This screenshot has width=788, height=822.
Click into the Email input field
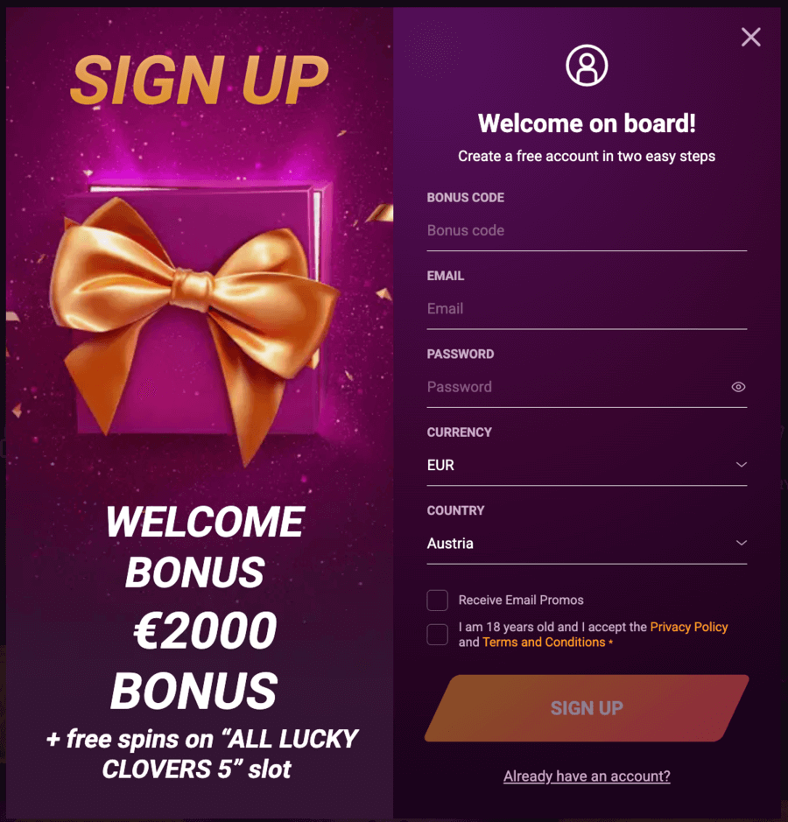587,309
